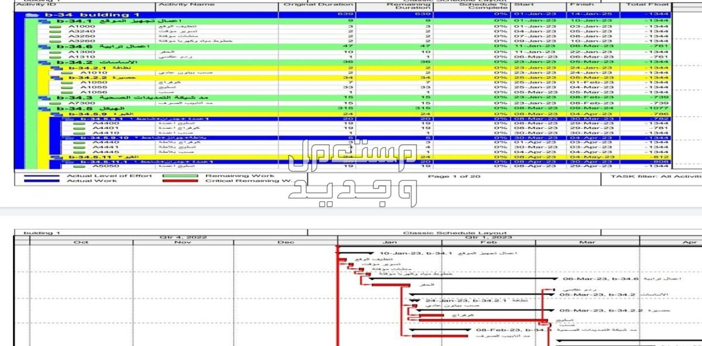Click the Nov month in the Gantt timescale
The image size is (702, 346).
(x=183, y=242)
